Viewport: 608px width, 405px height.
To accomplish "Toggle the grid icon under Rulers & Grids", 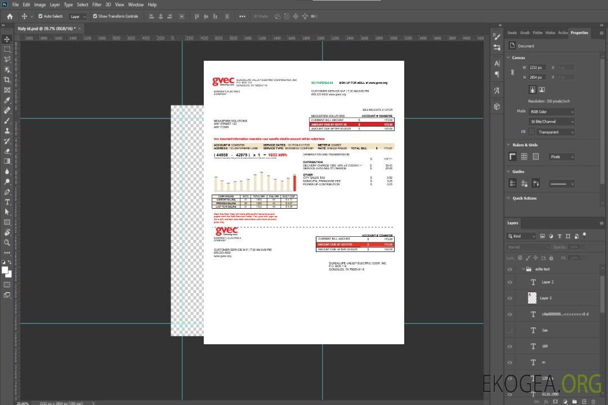I will (x=524, y=157).
